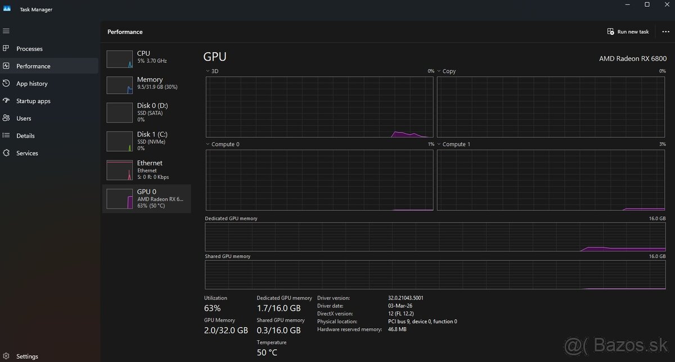The width and height of the screenshot is (675, 362).
Task: Click the 46.8 MB reserved memory value
Action: 397,329
